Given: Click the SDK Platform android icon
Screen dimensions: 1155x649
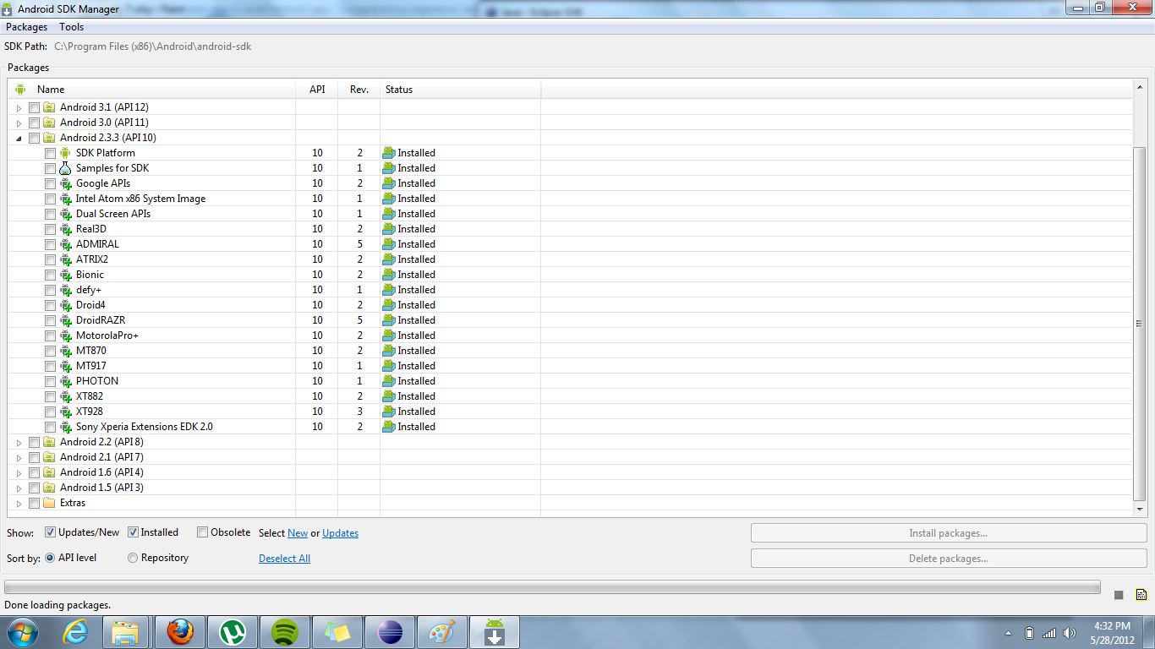Looking at the screenshot, I should 65,153.
